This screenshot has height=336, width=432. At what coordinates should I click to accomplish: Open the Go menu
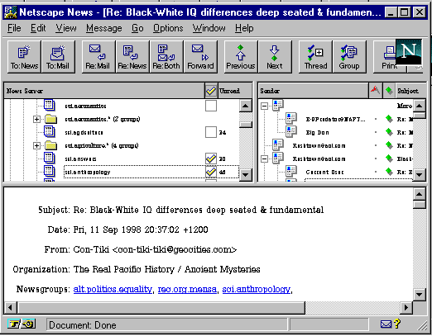click(137, 28)
